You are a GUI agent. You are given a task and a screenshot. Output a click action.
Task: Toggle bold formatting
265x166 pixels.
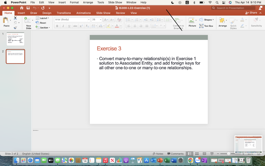[57, 26]
